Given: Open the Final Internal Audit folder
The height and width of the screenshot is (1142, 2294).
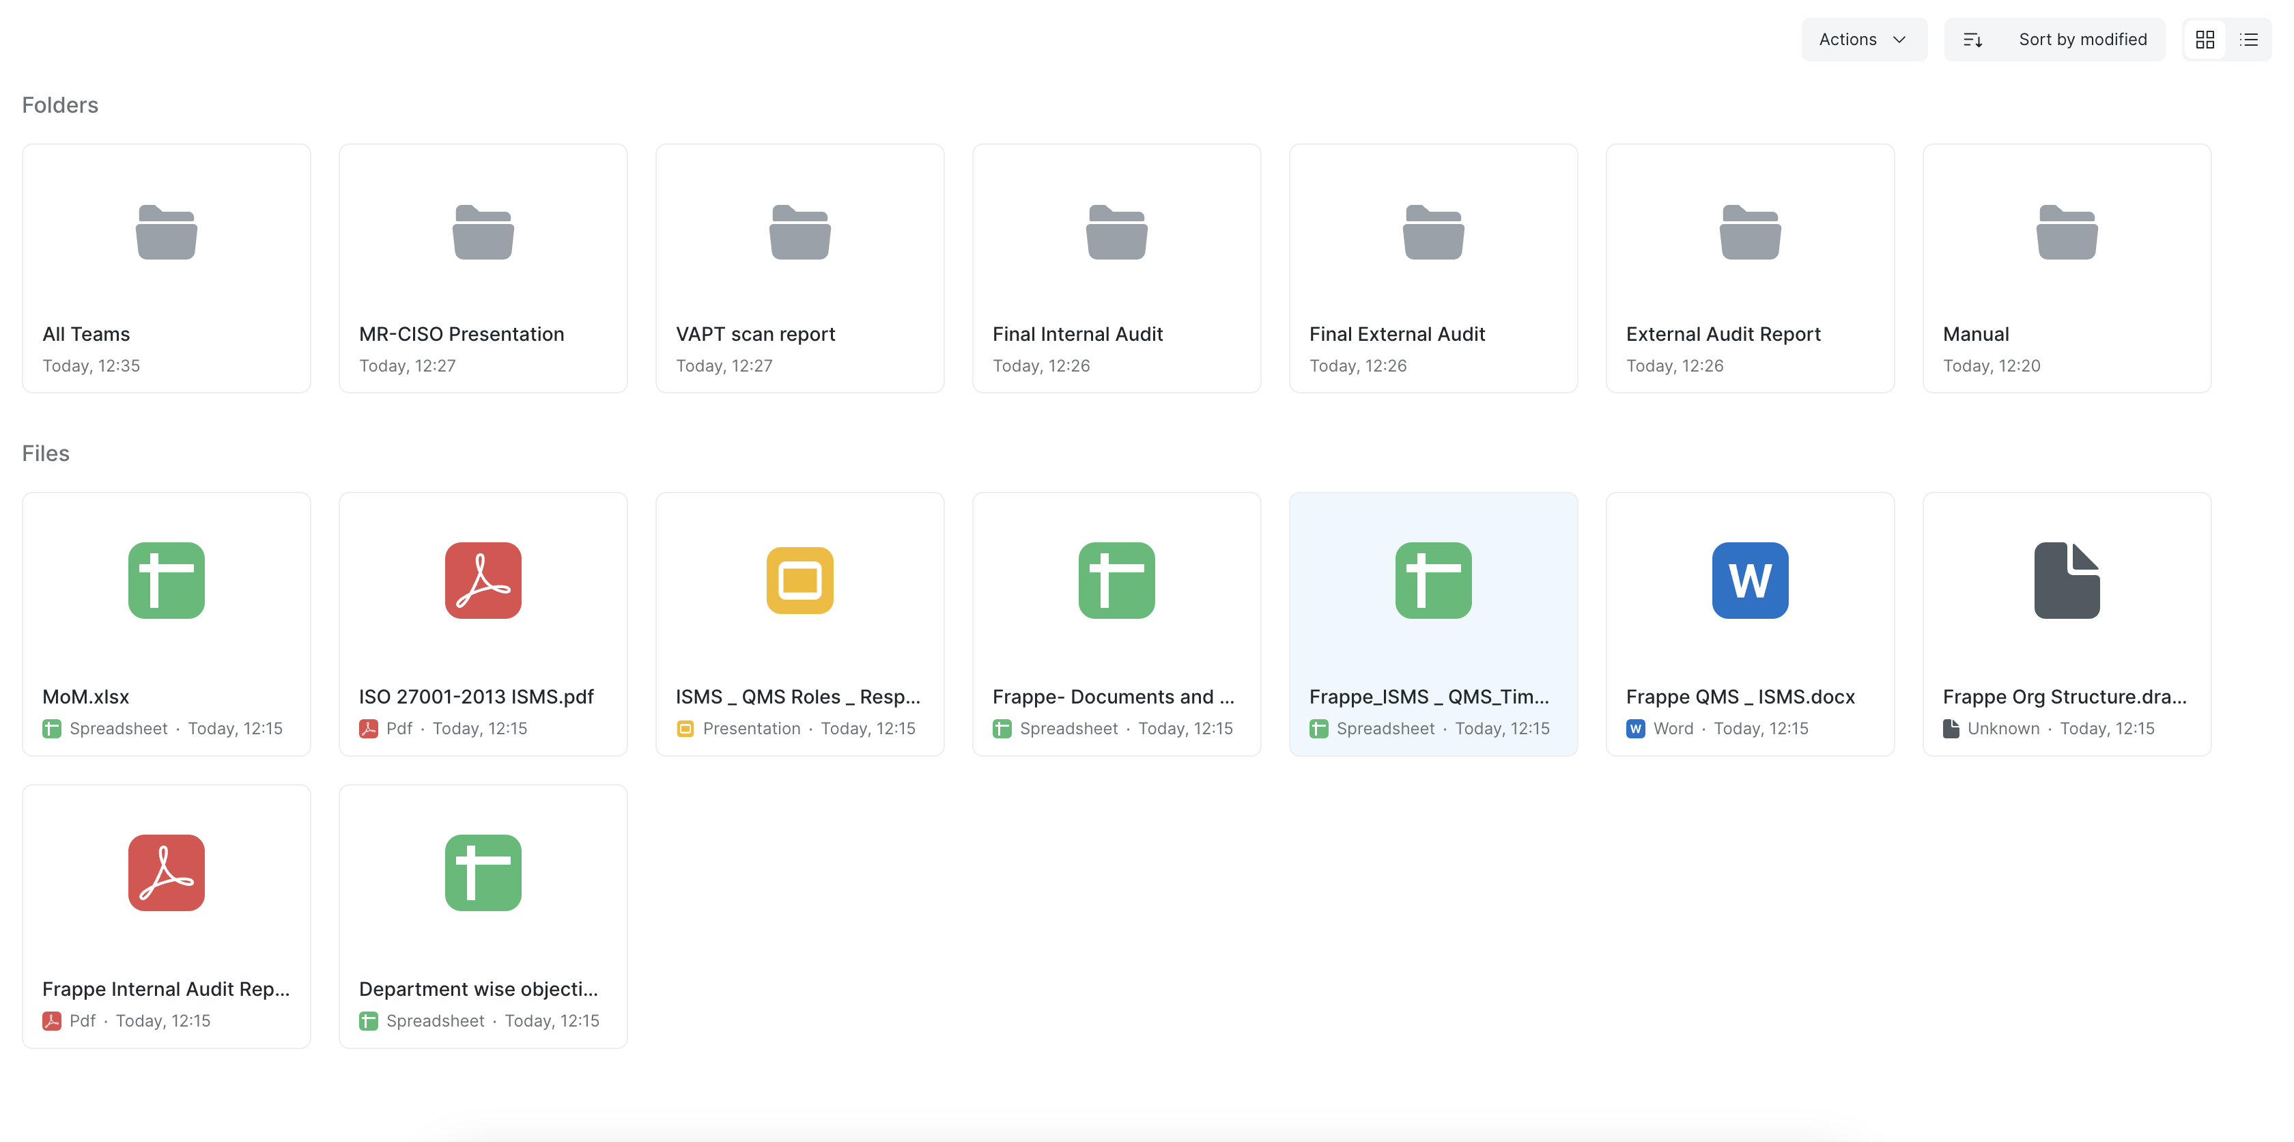Looking at the screenshot, I should [1116, 267].
